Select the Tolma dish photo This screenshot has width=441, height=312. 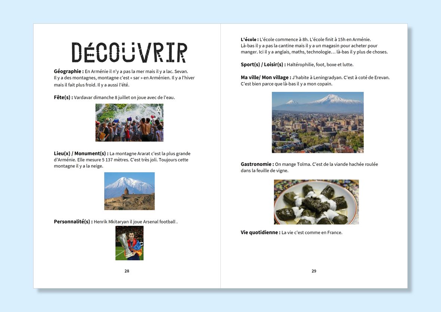click(x=316, y=202)
